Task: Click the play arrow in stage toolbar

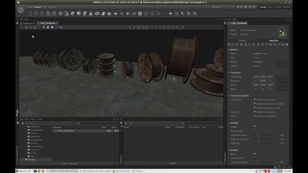Action: (22, 27)
